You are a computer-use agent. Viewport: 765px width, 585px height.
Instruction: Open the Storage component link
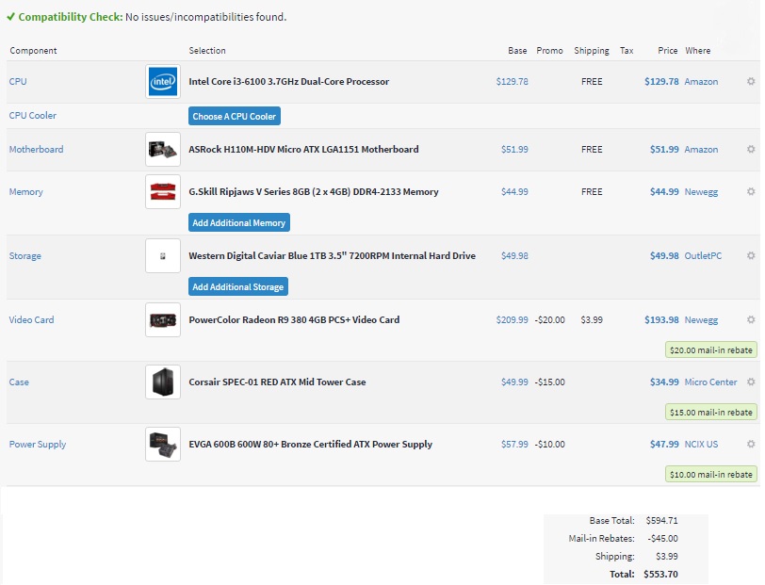click(24, 255)
